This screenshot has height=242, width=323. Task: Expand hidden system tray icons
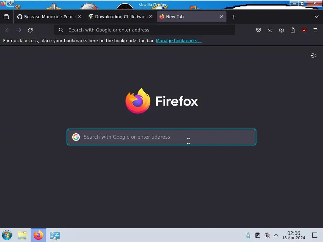(276, 235)
